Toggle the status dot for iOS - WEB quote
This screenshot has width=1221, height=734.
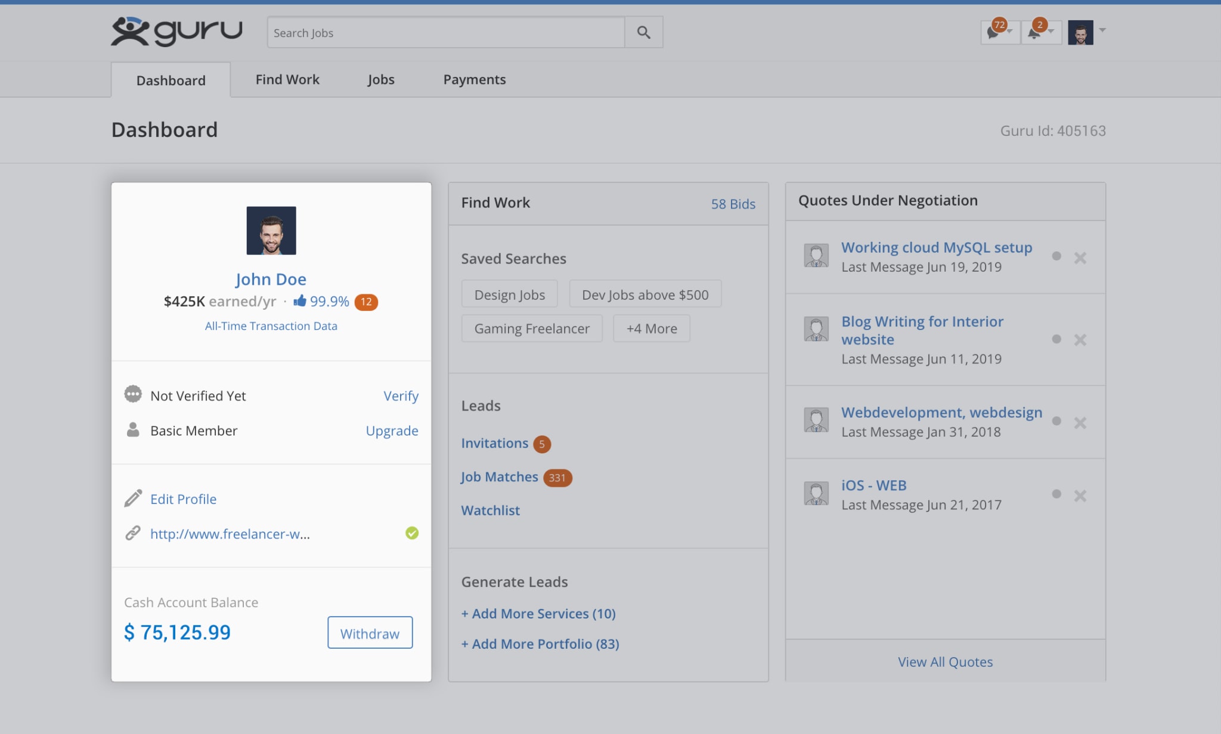[1056, 494]
